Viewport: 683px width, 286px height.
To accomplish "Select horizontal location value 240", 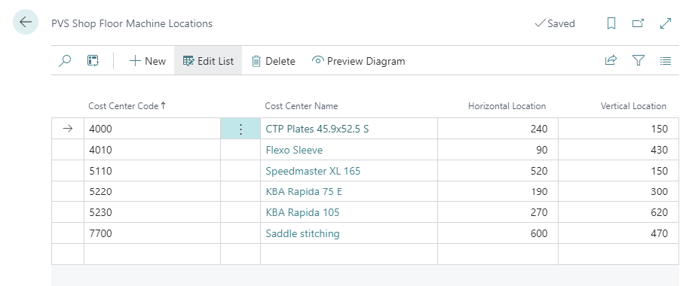I will [x=498, y=129].
